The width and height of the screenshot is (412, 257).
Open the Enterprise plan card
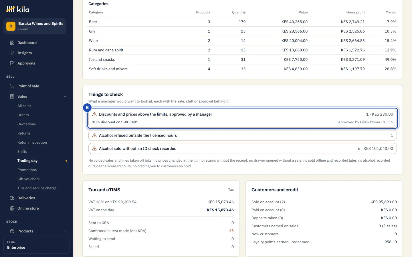coord(37,245)
